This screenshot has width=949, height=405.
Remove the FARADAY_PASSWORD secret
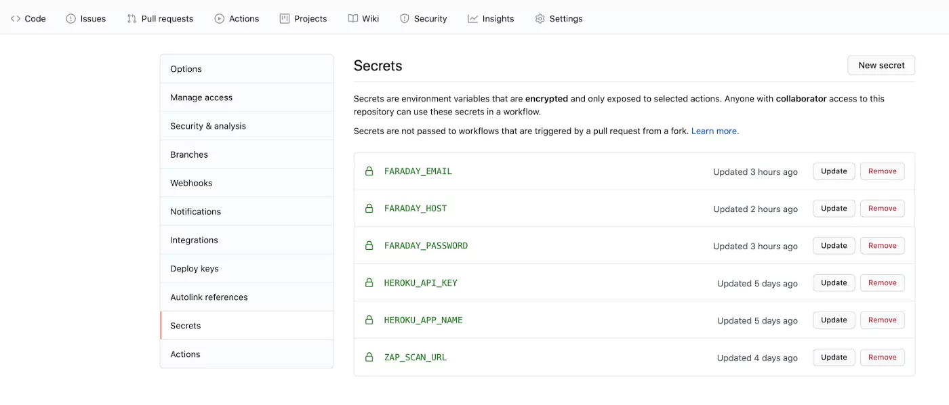(882, 246)
